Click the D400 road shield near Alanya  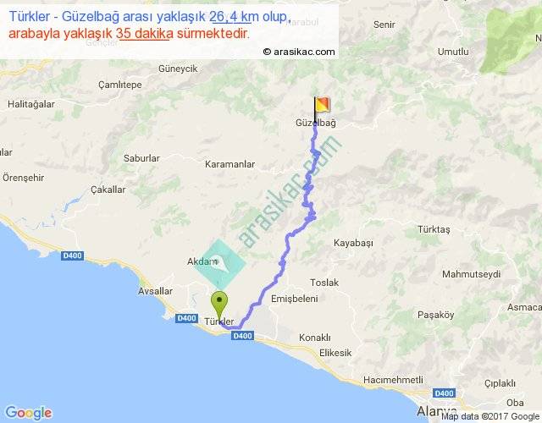click(x=444, y=393)
